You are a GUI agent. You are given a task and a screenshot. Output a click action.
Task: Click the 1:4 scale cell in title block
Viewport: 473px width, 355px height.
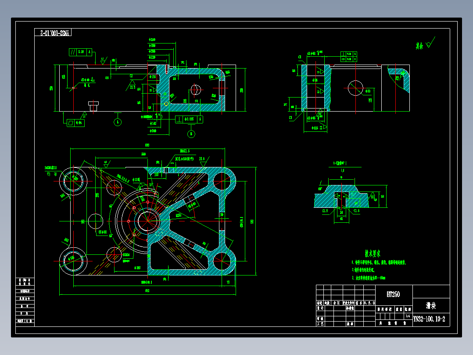(x=408, y=316)
